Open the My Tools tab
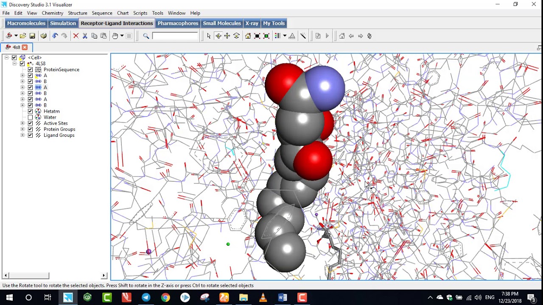Viewport: 543px width, 305px height. pos(274,23)
